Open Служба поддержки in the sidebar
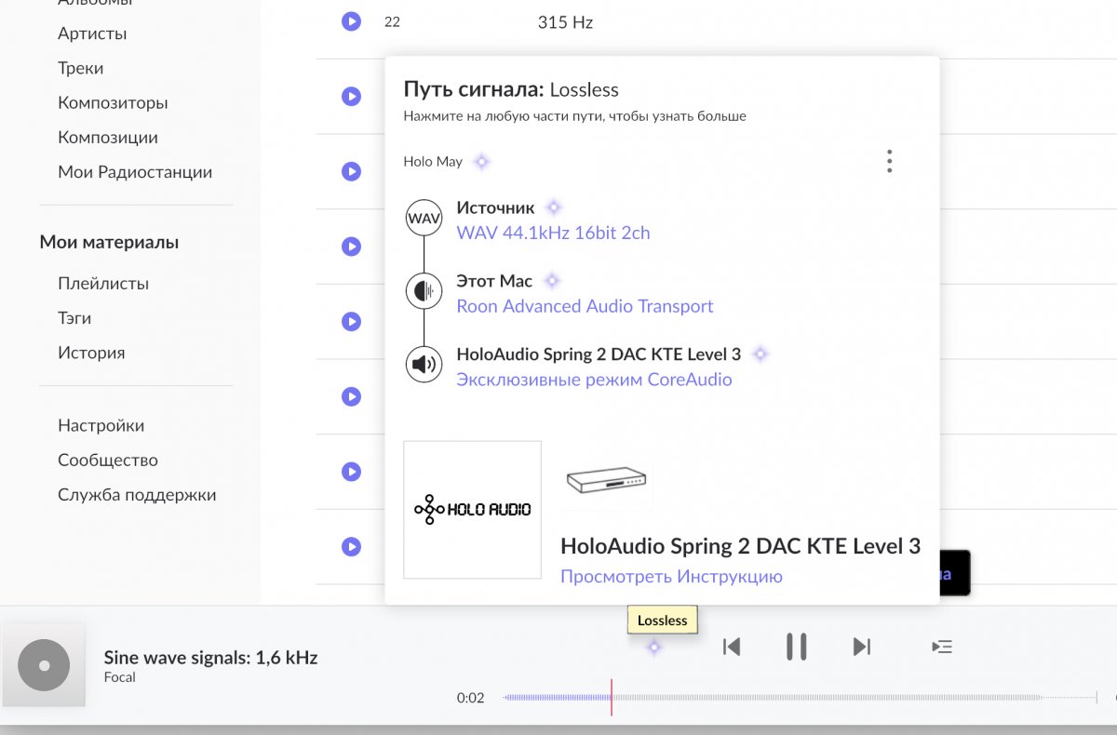This screenshot has height=735, width=1117. click(137, 495)
